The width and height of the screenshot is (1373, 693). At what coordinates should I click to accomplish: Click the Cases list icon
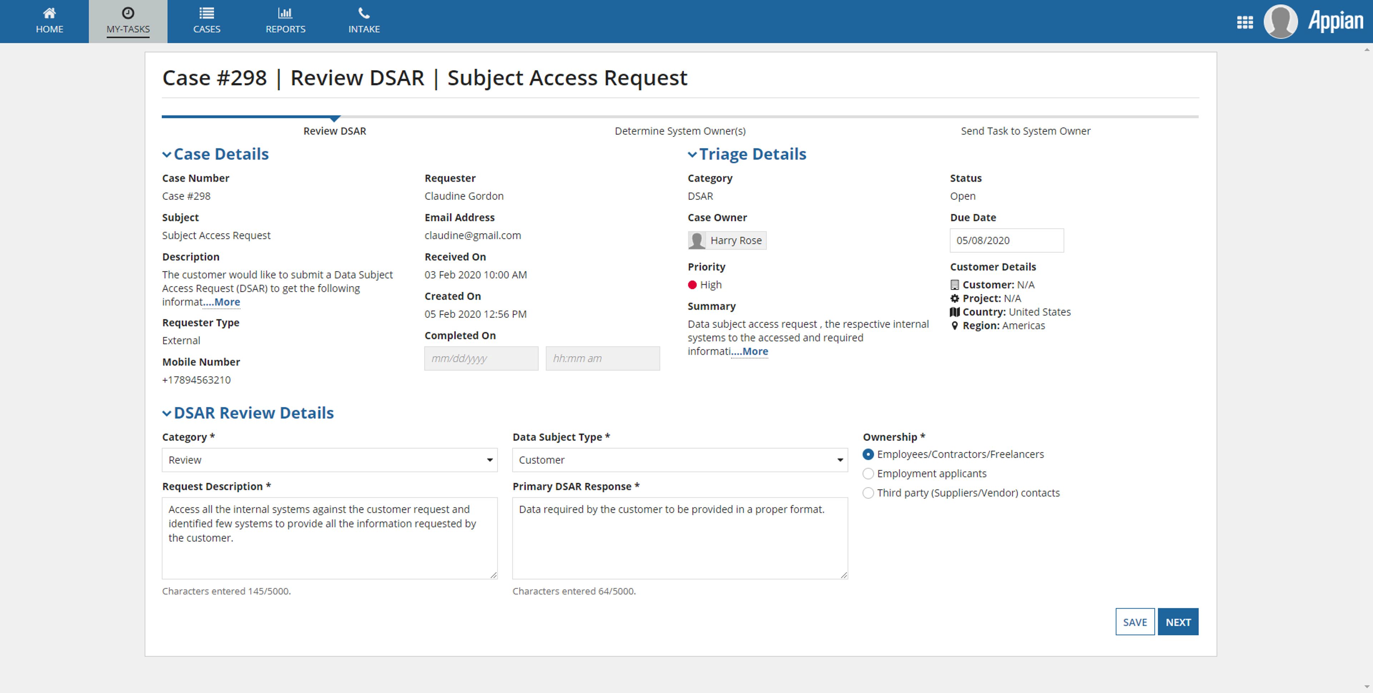pyautogui.click(x=207, y=13)
